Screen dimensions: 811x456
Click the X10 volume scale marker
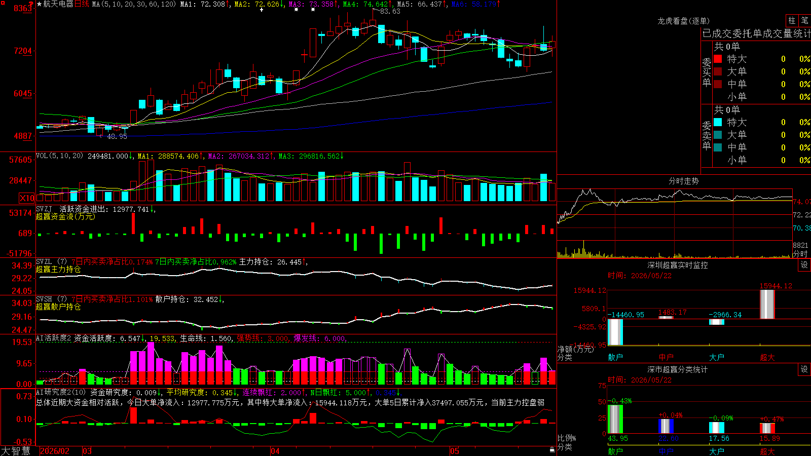[x=27, y=198]
